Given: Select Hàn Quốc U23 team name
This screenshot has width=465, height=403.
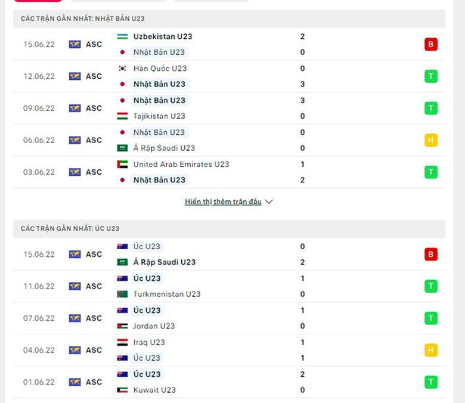Looking at the screenshot, I should click(x=160, y=69).
